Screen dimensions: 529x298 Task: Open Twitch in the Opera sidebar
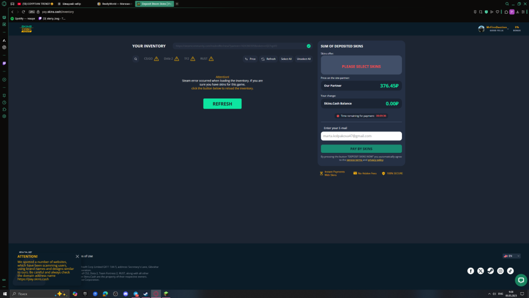[x=4, y=63]
